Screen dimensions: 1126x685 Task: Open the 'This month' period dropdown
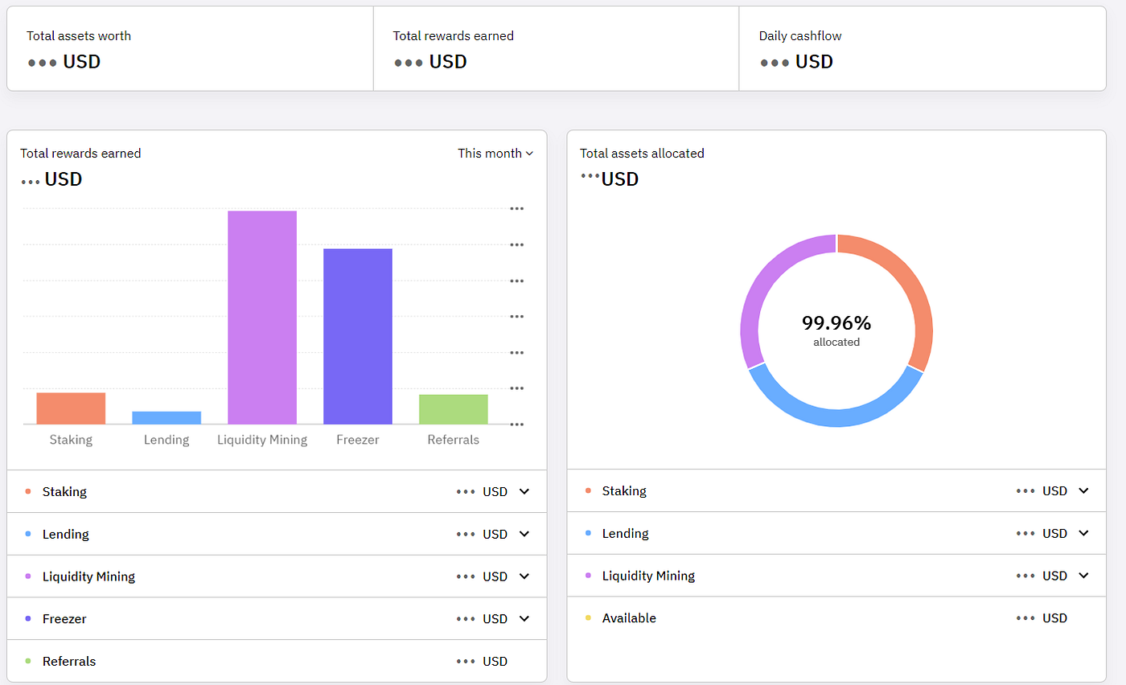coord(495,153)
